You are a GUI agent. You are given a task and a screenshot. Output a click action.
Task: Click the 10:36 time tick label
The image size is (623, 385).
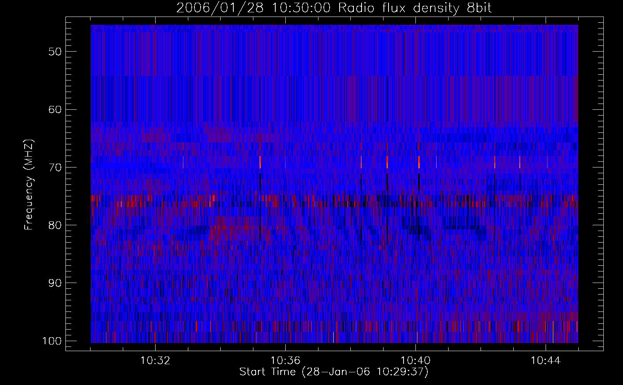click(285, 361)
